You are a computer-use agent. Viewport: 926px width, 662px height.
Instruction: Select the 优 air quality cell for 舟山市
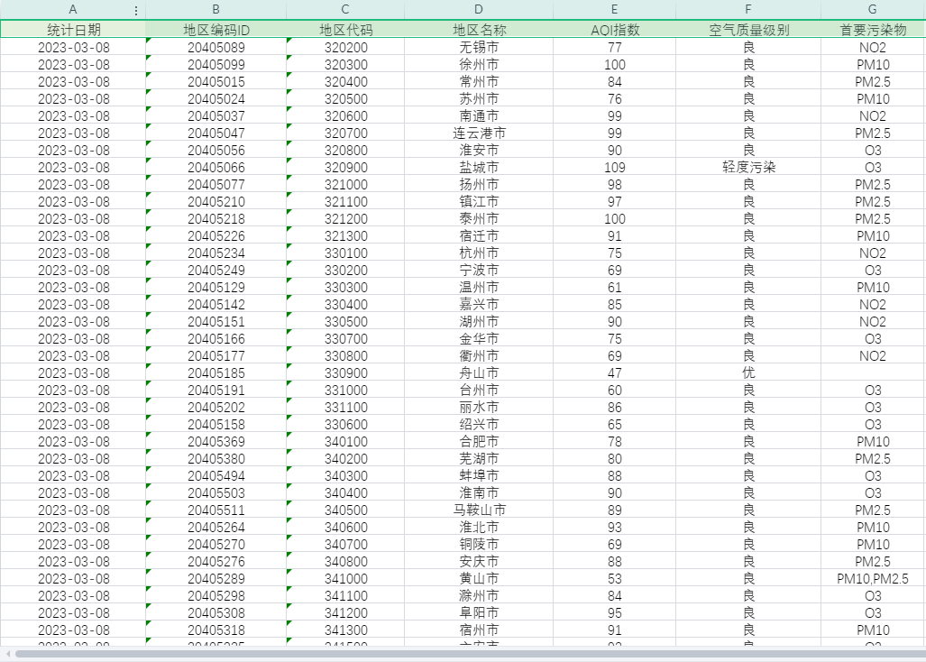click(748, 372)
